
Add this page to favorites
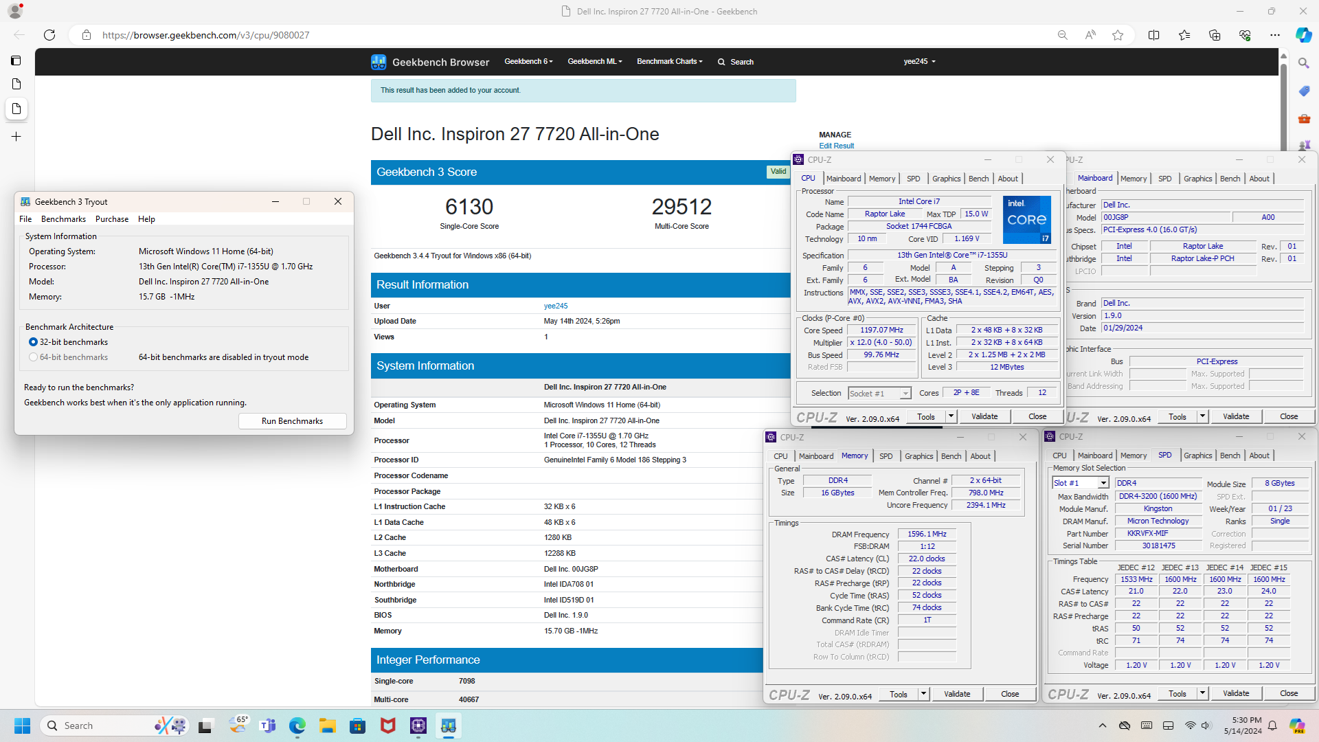1118,35
